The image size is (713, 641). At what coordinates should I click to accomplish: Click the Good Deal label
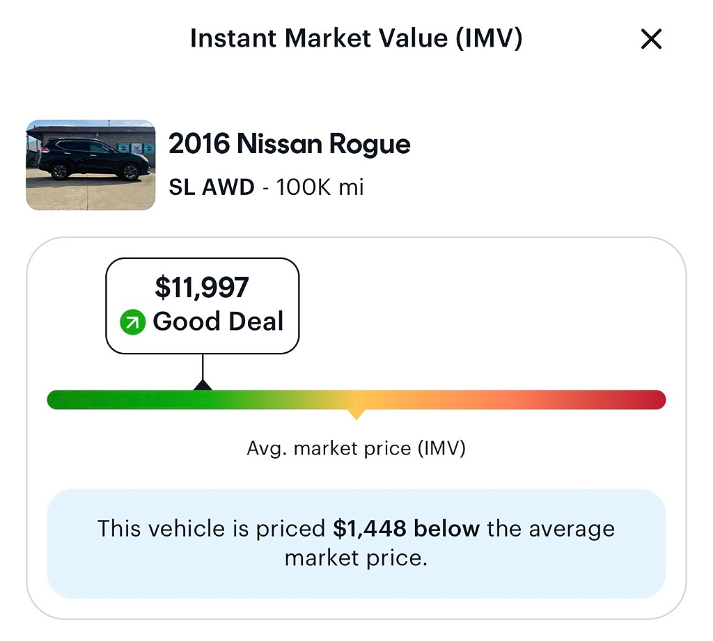(x=218, y=322)
